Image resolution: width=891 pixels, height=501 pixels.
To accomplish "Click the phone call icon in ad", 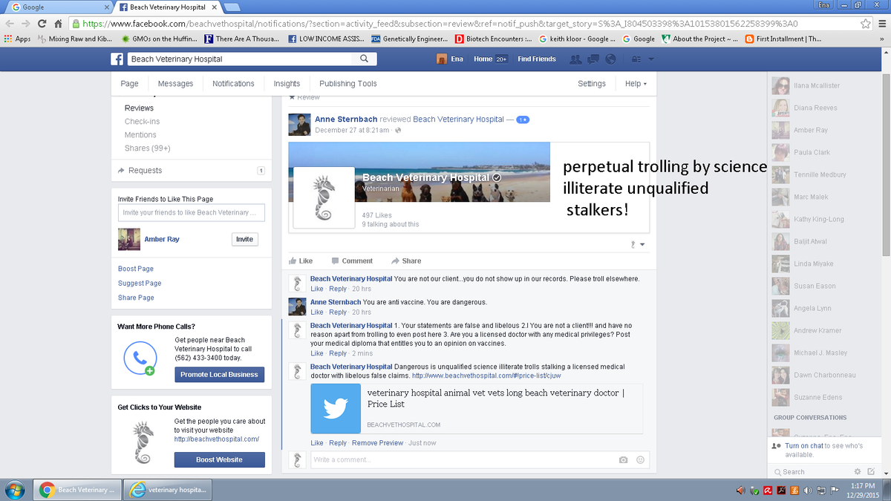I will (140, 358).
